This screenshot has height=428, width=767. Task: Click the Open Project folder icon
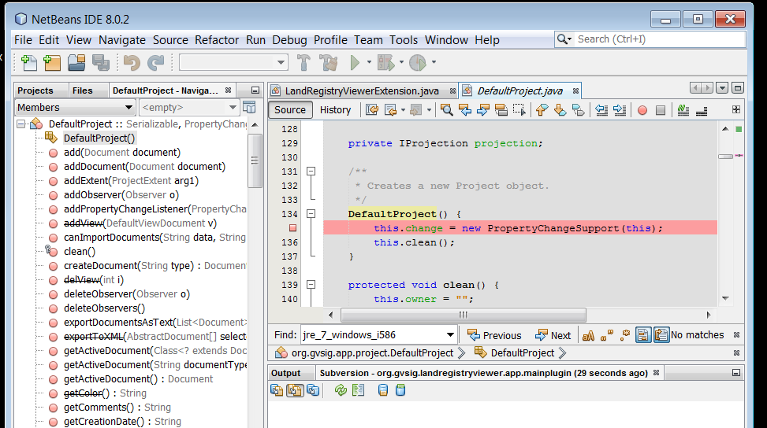pyautogui.click(x=76, y=63)
